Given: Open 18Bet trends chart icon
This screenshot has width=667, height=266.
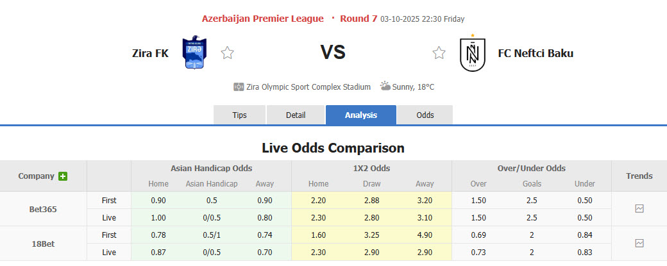Looking at the screenshot, I should coord(639,243).
